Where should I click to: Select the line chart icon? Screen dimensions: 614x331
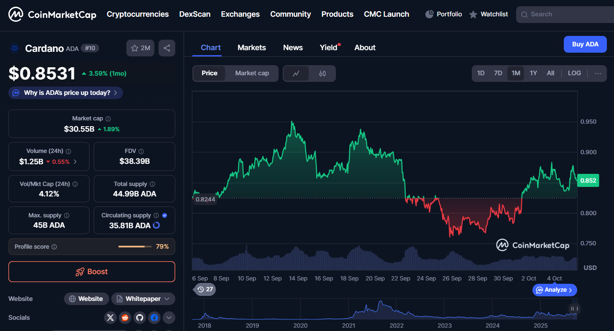point(296,74)
